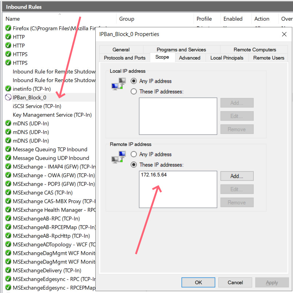Select the 172.16.5.64 entry in remote list

[154, 175]
